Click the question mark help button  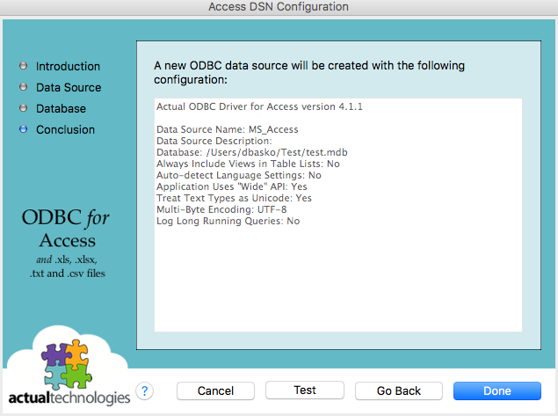pos(145,390)
